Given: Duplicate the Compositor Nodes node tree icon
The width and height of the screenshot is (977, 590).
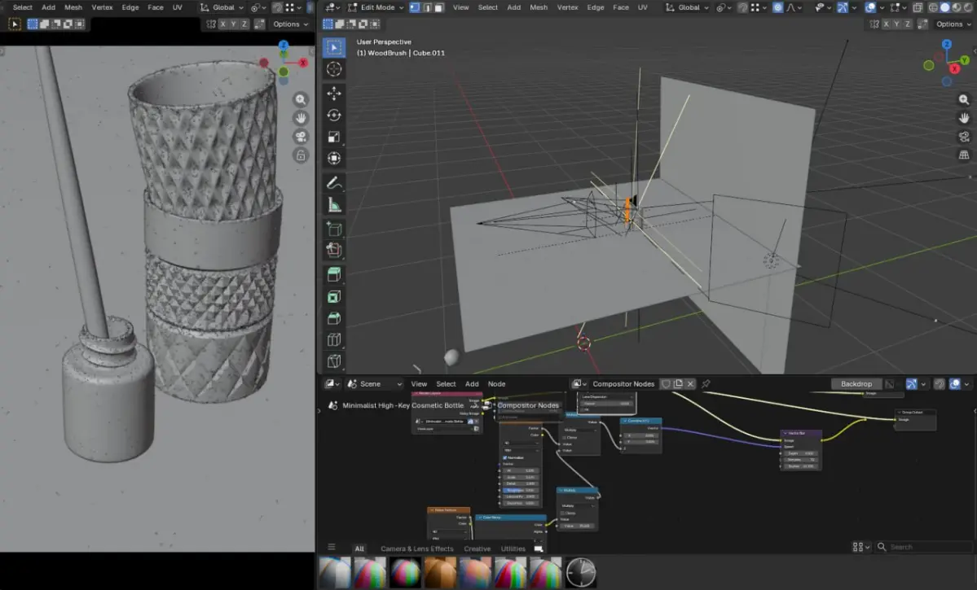Looking at the screenshot, I should pyautogui.click(x=679, y=384).
